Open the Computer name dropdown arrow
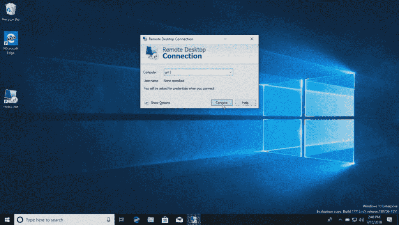This screenshot has width=399, height=225. coord(230,72)
